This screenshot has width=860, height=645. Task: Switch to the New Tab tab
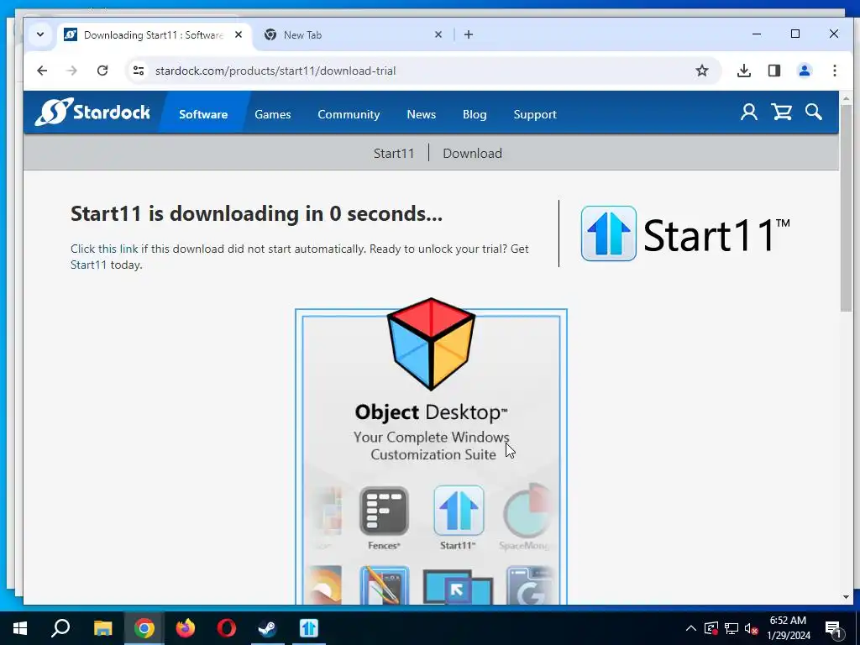pyautogui.click(x=351, y=35)
